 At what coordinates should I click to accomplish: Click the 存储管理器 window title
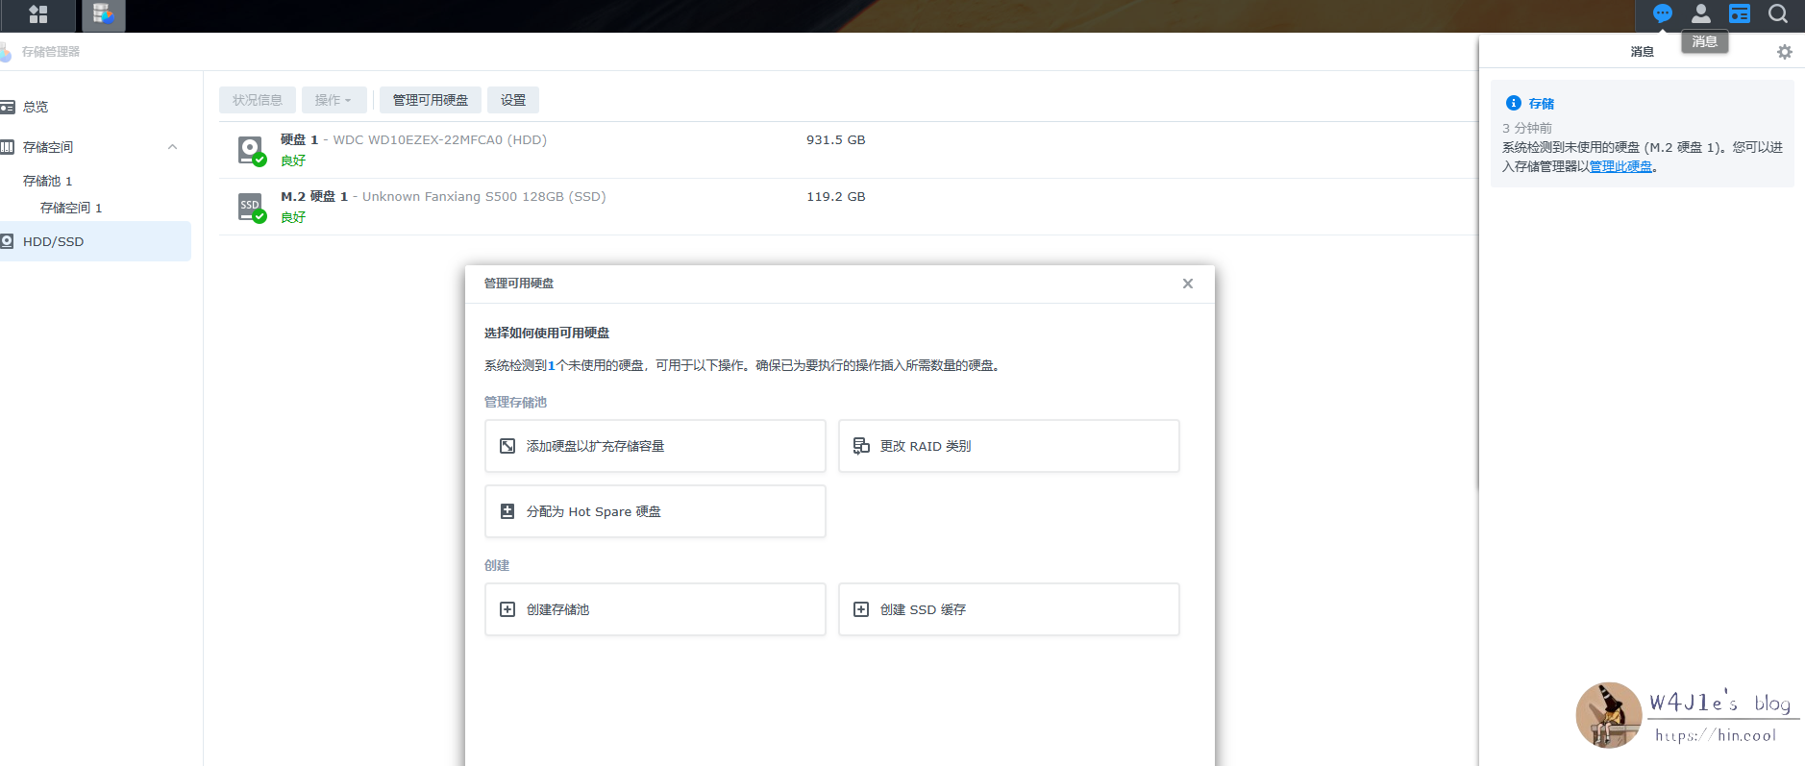pos(51,52)
